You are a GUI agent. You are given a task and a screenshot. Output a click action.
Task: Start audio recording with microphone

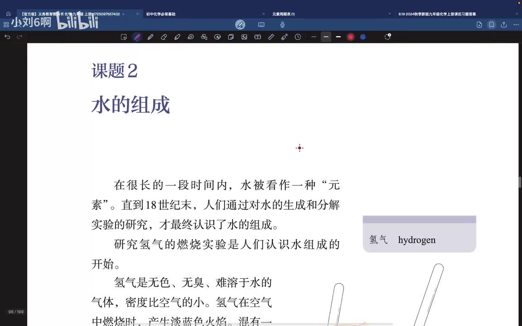click(282, 24)
